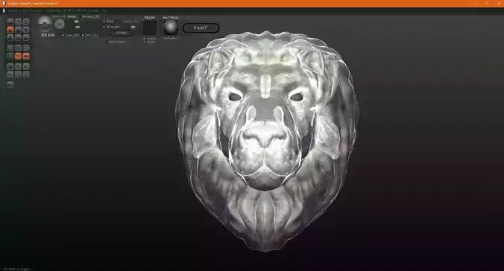Click the Save file icon
The image size is (504, 271).
point(18,74)
